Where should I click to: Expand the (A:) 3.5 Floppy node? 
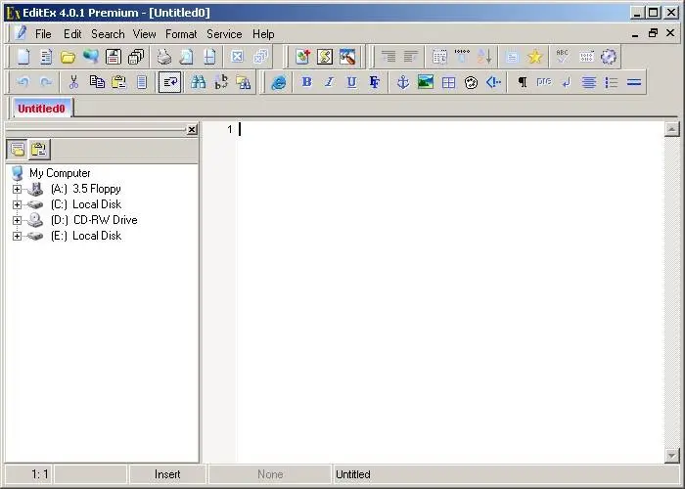point(17,189)
